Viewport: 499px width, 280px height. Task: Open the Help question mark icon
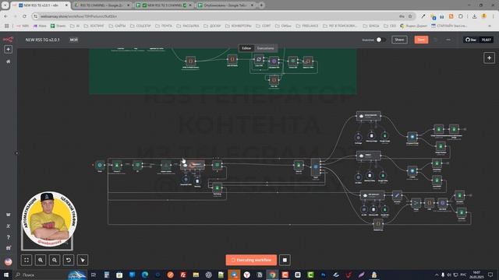[x=9, y=237]
